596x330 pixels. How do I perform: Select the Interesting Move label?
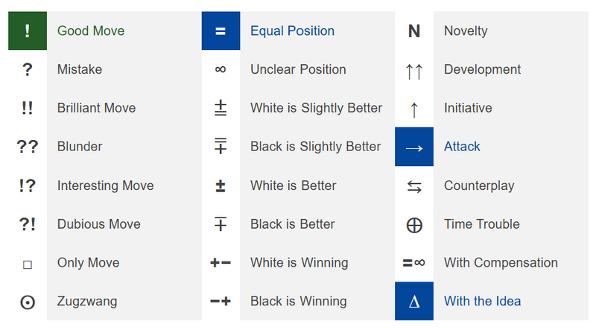105,185
